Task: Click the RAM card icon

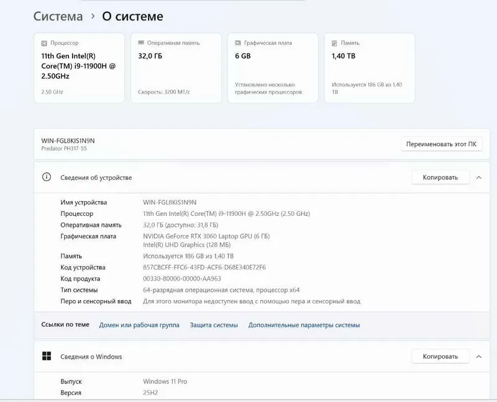Action: pos(141,43)
